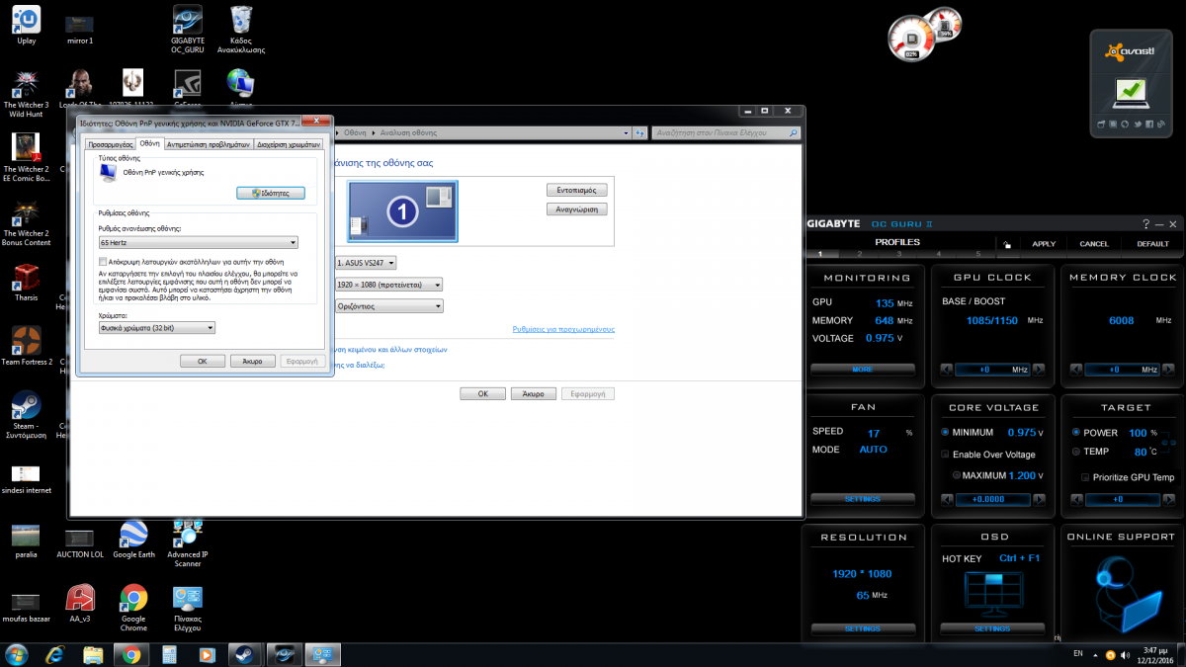The image size is (1186, 667).
Task: Click APPLY in OC Guru
Action: [x=1044, y=244]
